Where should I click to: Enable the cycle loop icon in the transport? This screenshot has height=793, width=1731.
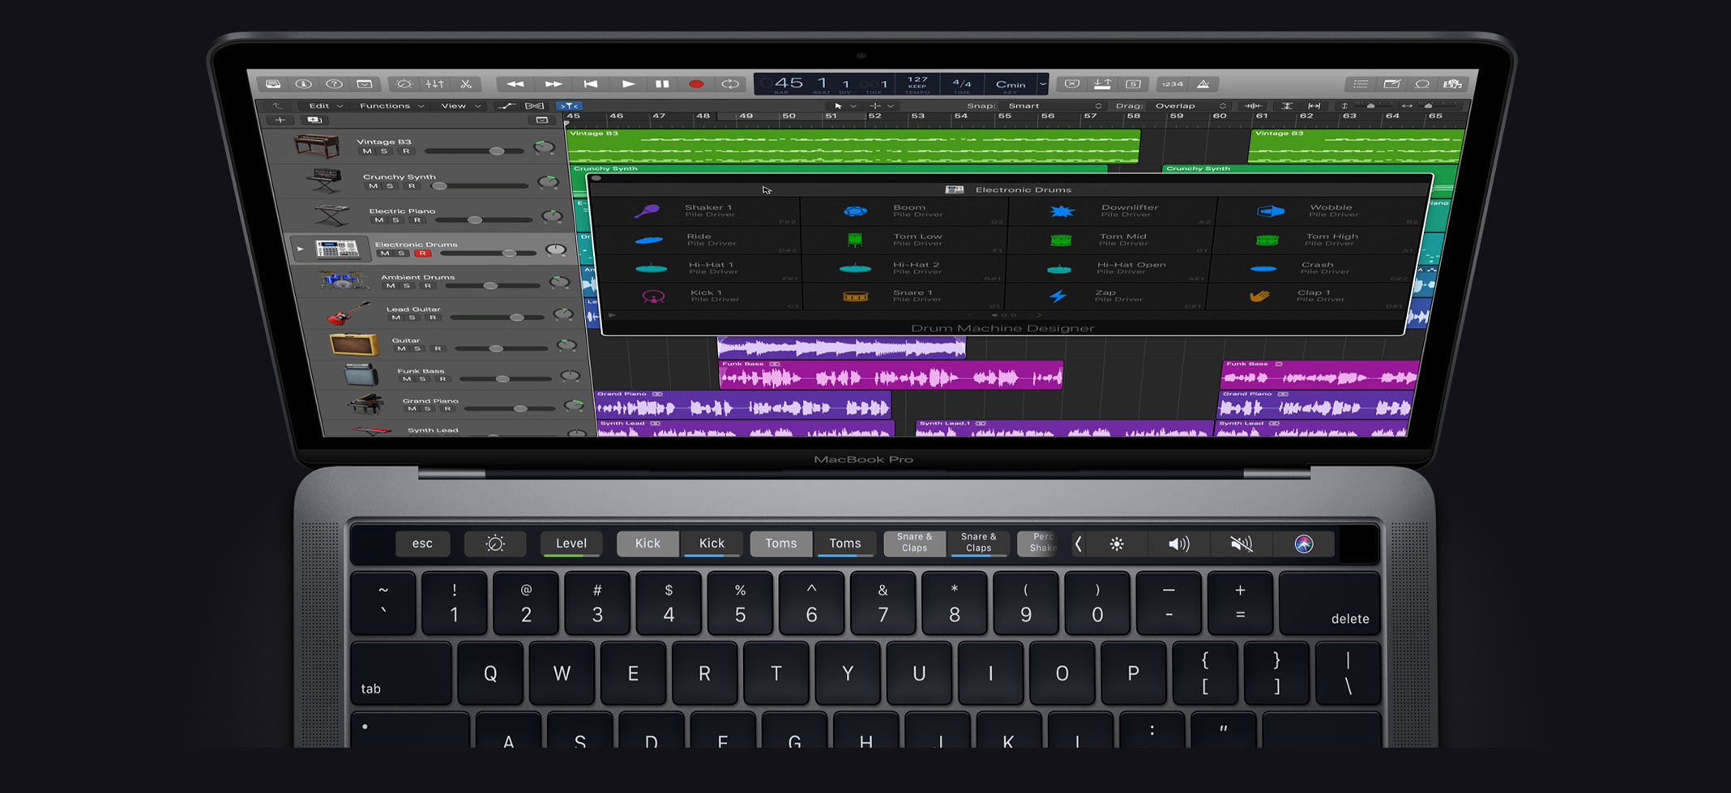pos(730,83)
